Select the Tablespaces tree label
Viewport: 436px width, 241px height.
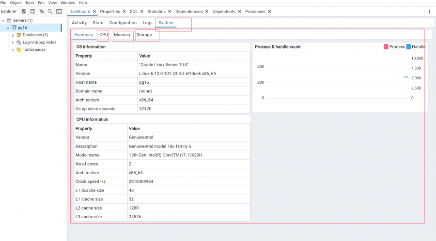34,49
